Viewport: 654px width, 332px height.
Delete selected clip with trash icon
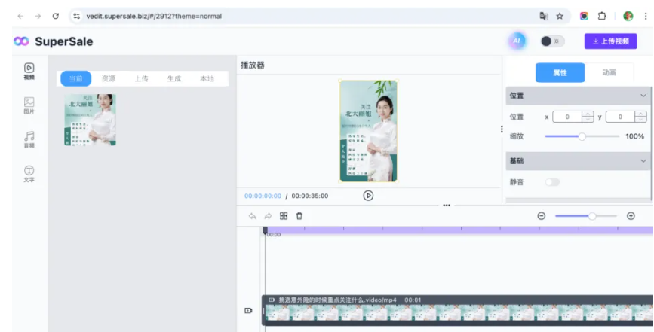299,216
